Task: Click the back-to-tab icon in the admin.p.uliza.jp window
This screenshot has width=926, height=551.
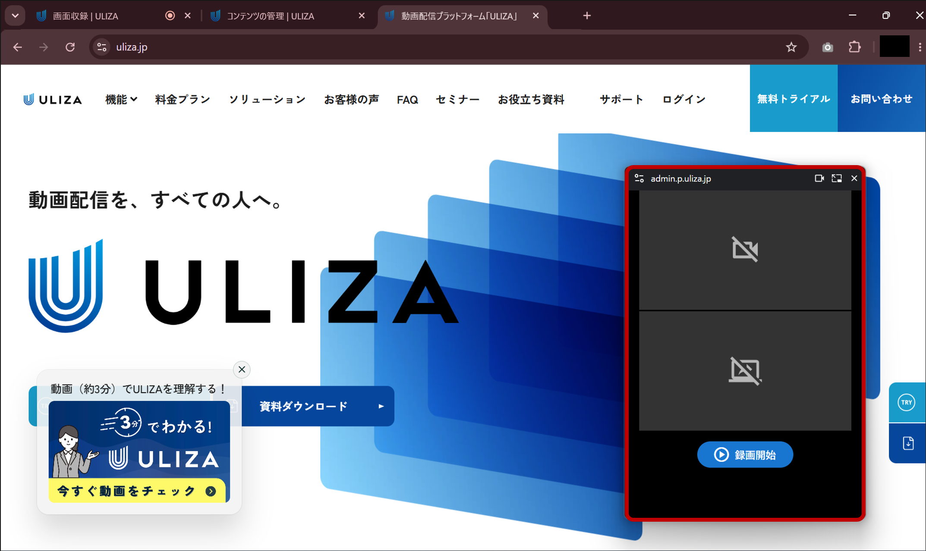Action: [837, 178]
